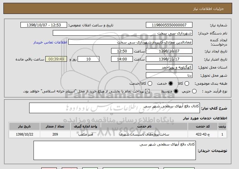Click the اطلاعات خدمات مورد نیاز section heading
Viewport: 239px width, 169px height.
click(x=205, y=118)
